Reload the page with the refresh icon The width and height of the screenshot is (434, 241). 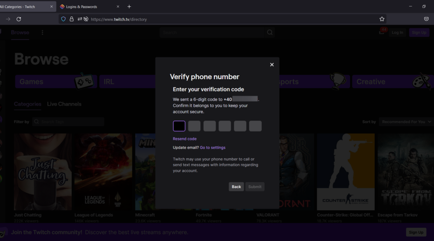[x=18, y=19]
